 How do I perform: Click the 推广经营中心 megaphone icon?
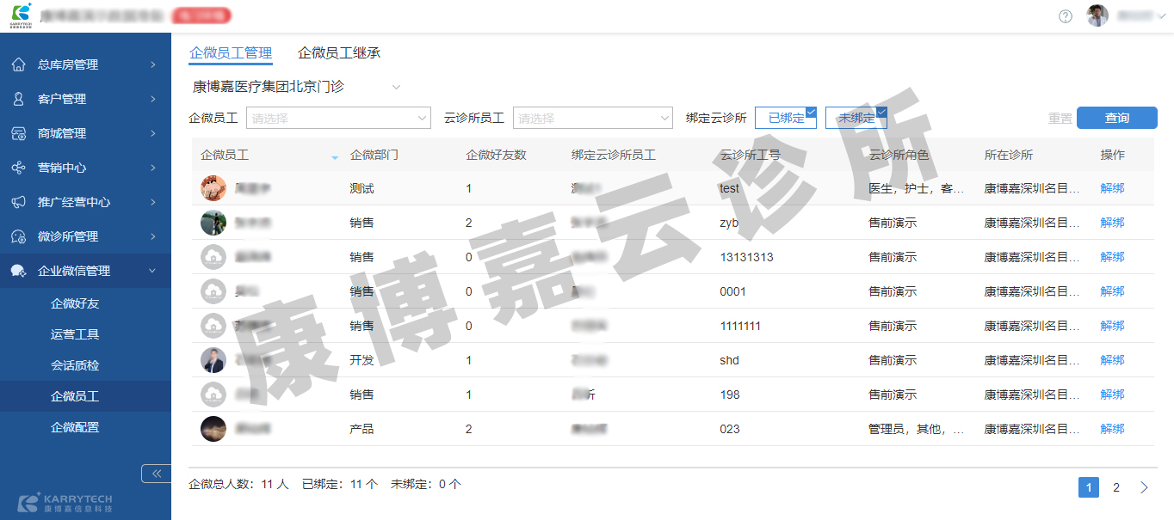(18, 202)
